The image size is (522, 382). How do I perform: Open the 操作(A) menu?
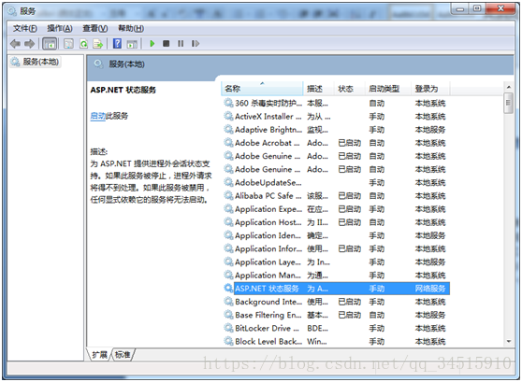point(60,28)
